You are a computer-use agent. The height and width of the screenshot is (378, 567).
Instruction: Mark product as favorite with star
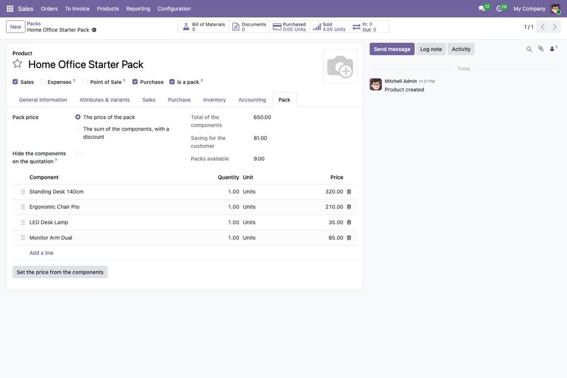click(x=17, y=64)
